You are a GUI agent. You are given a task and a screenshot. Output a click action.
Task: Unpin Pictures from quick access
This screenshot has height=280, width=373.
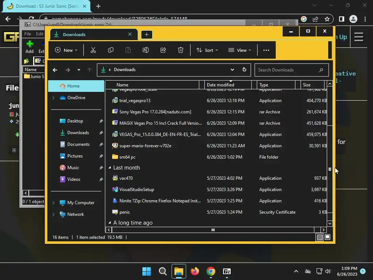[x=101, y=156]
